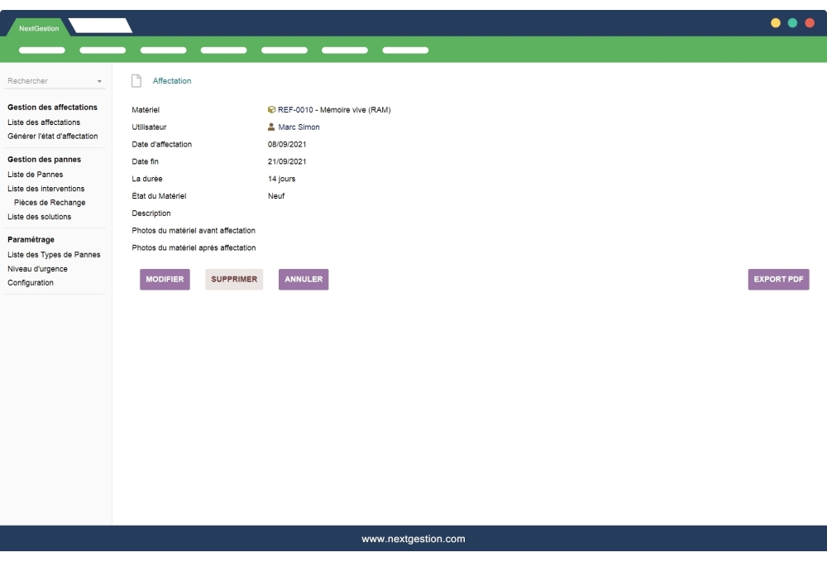Click the Affectation page document icon

coord(136,80)
